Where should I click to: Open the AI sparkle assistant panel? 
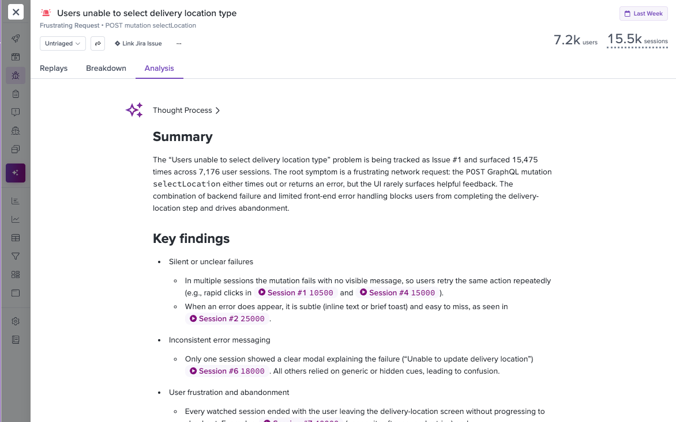pos(15,173)
